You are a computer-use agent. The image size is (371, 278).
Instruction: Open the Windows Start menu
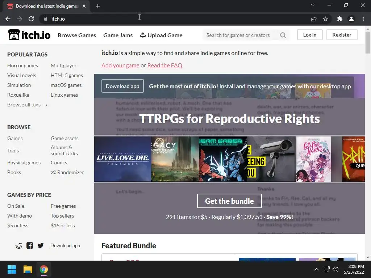12,269
